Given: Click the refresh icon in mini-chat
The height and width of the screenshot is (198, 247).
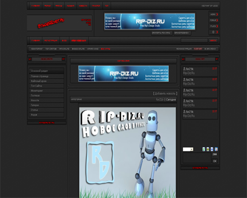Looking at the screenshot, I should (x=204, y=149).
